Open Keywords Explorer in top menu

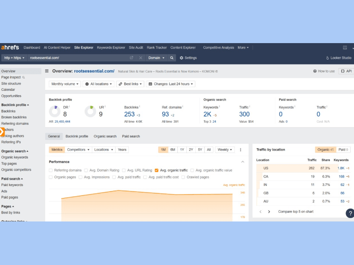click(x=111, y=48)
